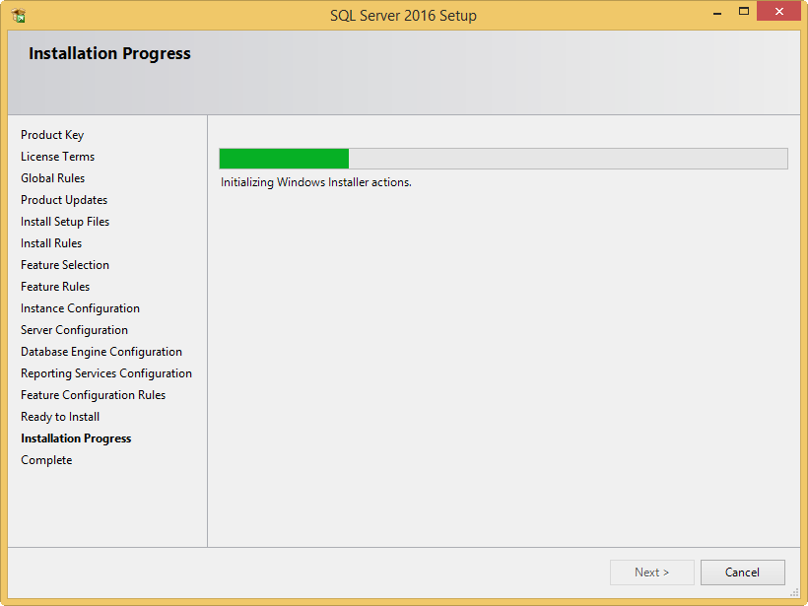Click the Next > button
This screenshot has height=606, width=808.
pos(651,572)
